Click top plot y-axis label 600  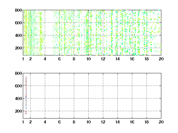point(19,23)
